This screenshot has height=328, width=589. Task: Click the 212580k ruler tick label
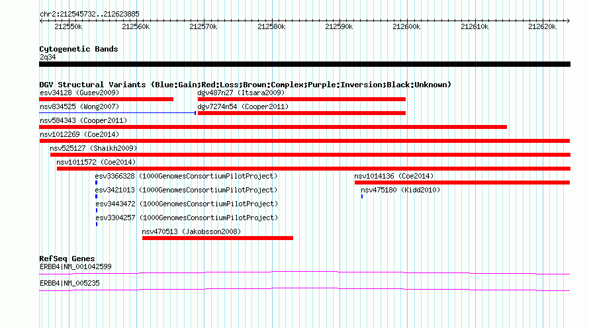(271, 26)
